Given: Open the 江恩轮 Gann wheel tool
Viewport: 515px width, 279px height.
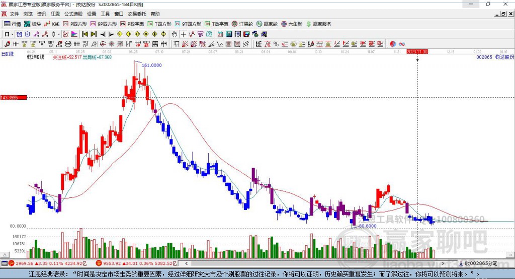Looking at the screenshot, I should 242,24.
